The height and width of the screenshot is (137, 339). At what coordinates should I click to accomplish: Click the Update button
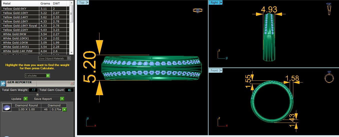pyautogui.click(x=19, y=99)
